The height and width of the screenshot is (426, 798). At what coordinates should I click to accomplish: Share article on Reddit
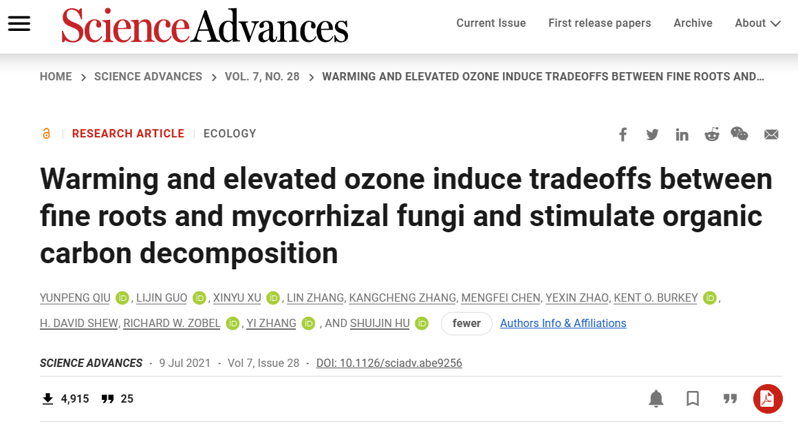coord(711,135)
